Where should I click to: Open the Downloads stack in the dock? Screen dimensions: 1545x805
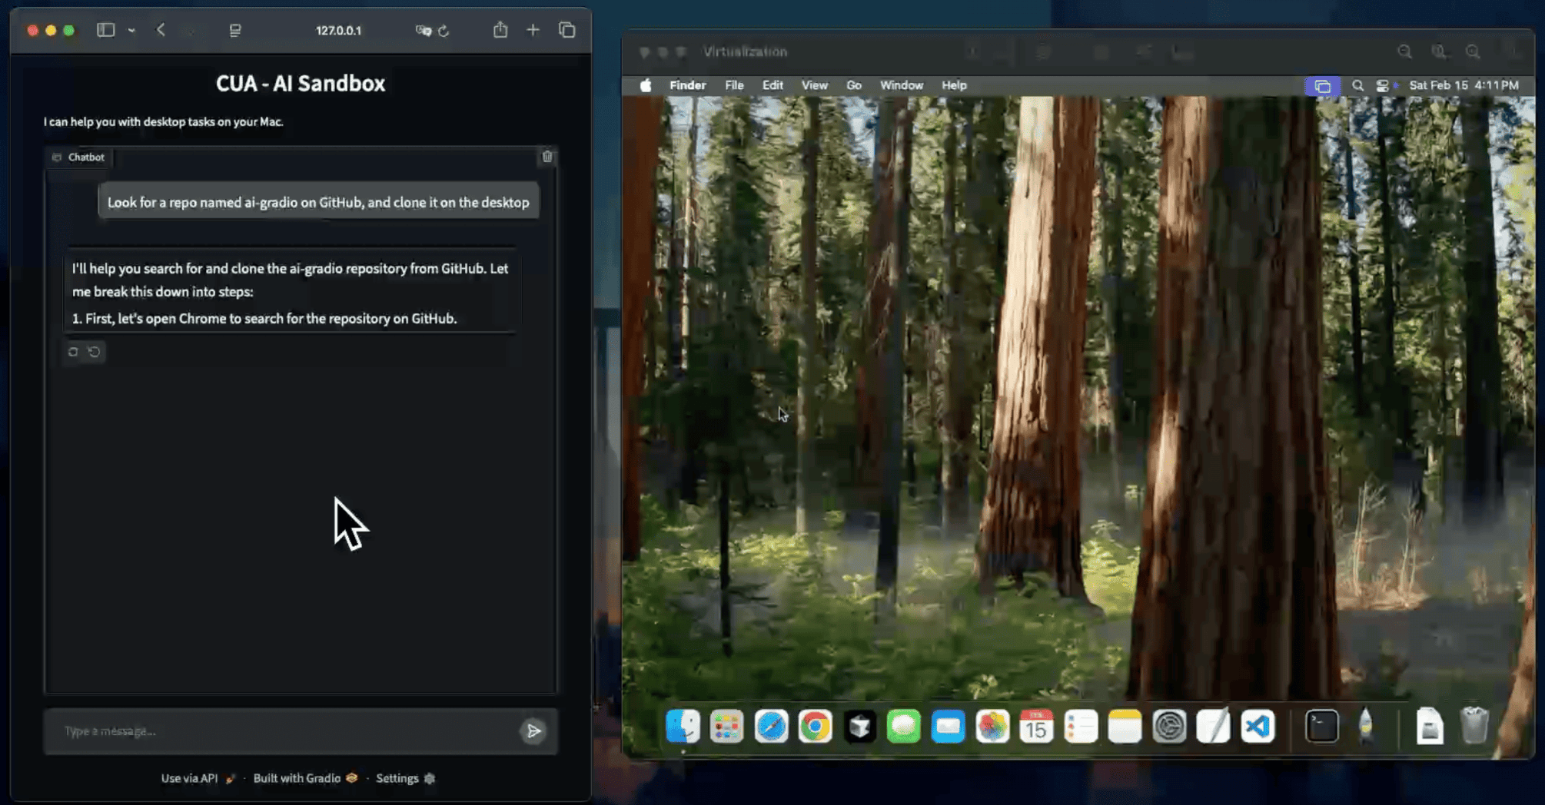[1430, 726]
